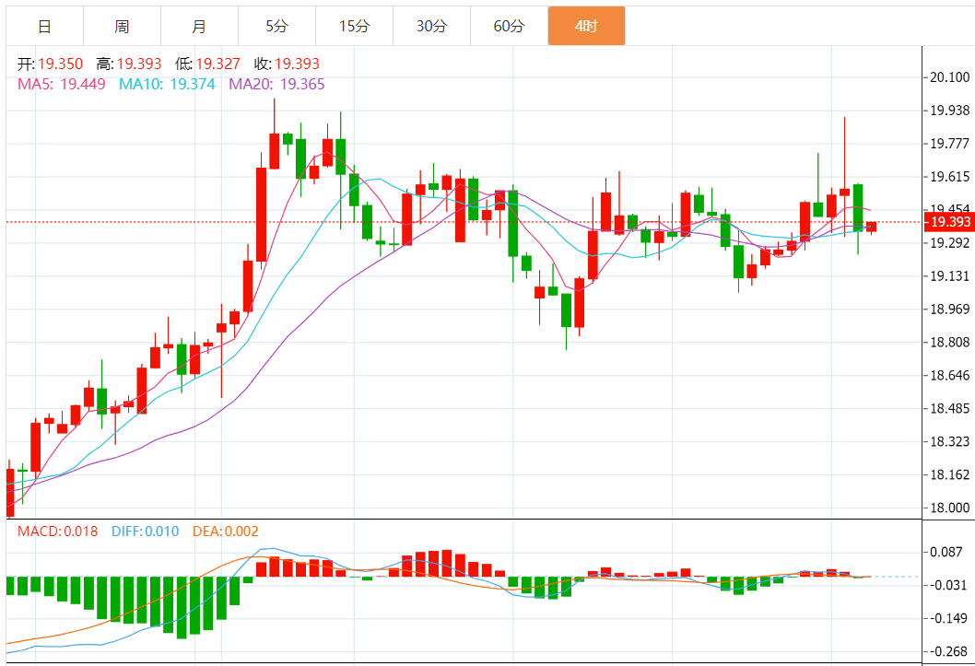This screenshot has height=666, width=975.
Task: Click the tallest green MACD histogram bar
Action: tap(182, 608)
